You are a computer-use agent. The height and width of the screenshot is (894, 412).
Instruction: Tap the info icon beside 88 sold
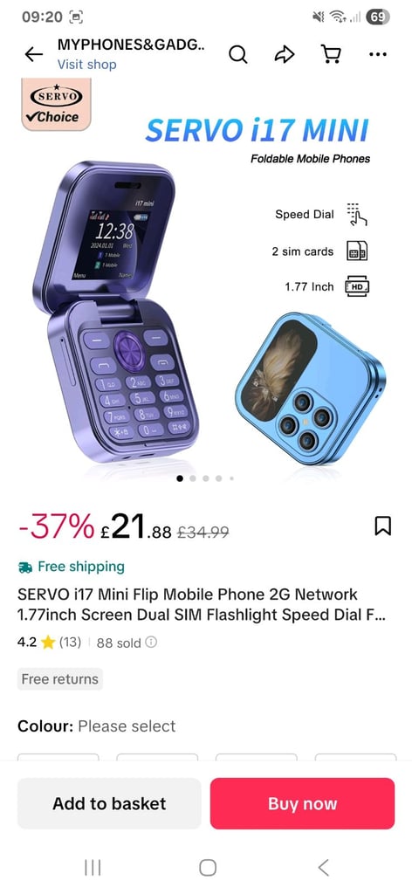(x=151, y=643)
